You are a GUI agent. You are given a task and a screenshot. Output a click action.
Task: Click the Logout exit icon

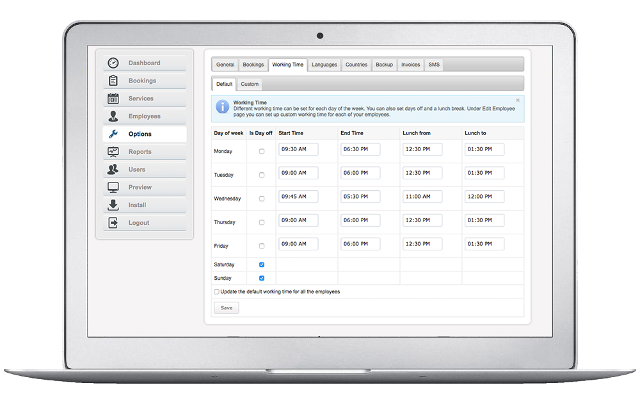(113, 223)
